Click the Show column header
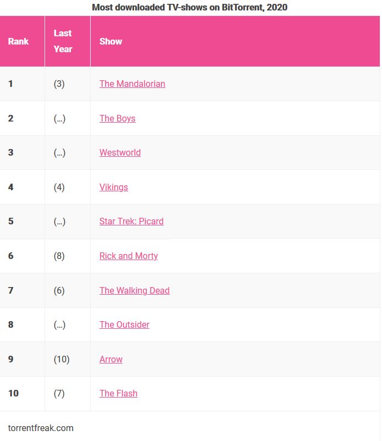This screenshot has width=382, height=441. [110, 42]
